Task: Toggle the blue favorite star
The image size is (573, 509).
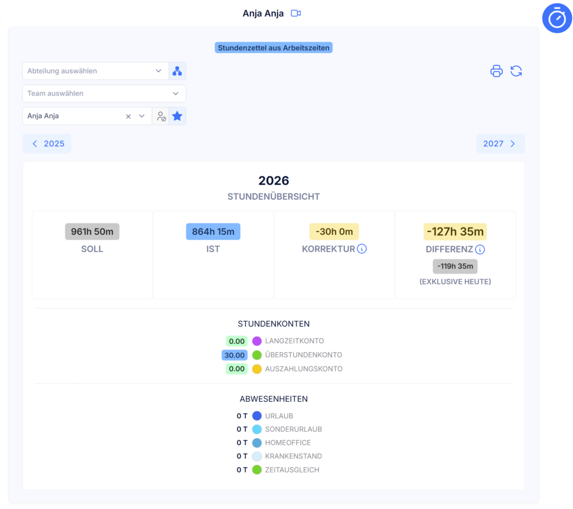Action: coord(177,116)
